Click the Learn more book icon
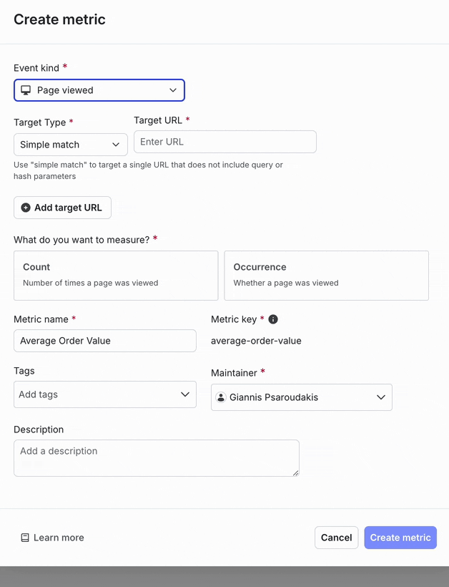Screen dimensions: 449x587 tap(25, 538)
